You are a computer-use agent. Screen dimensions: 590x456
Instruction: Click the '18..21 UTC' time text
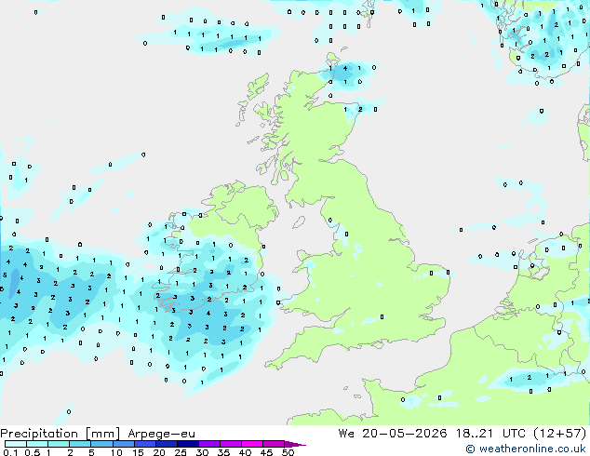tap(489, 434)
